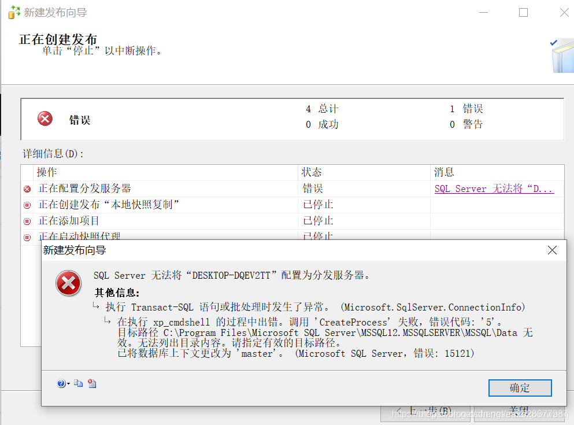Click the 操作 column header

coord(166,172)
